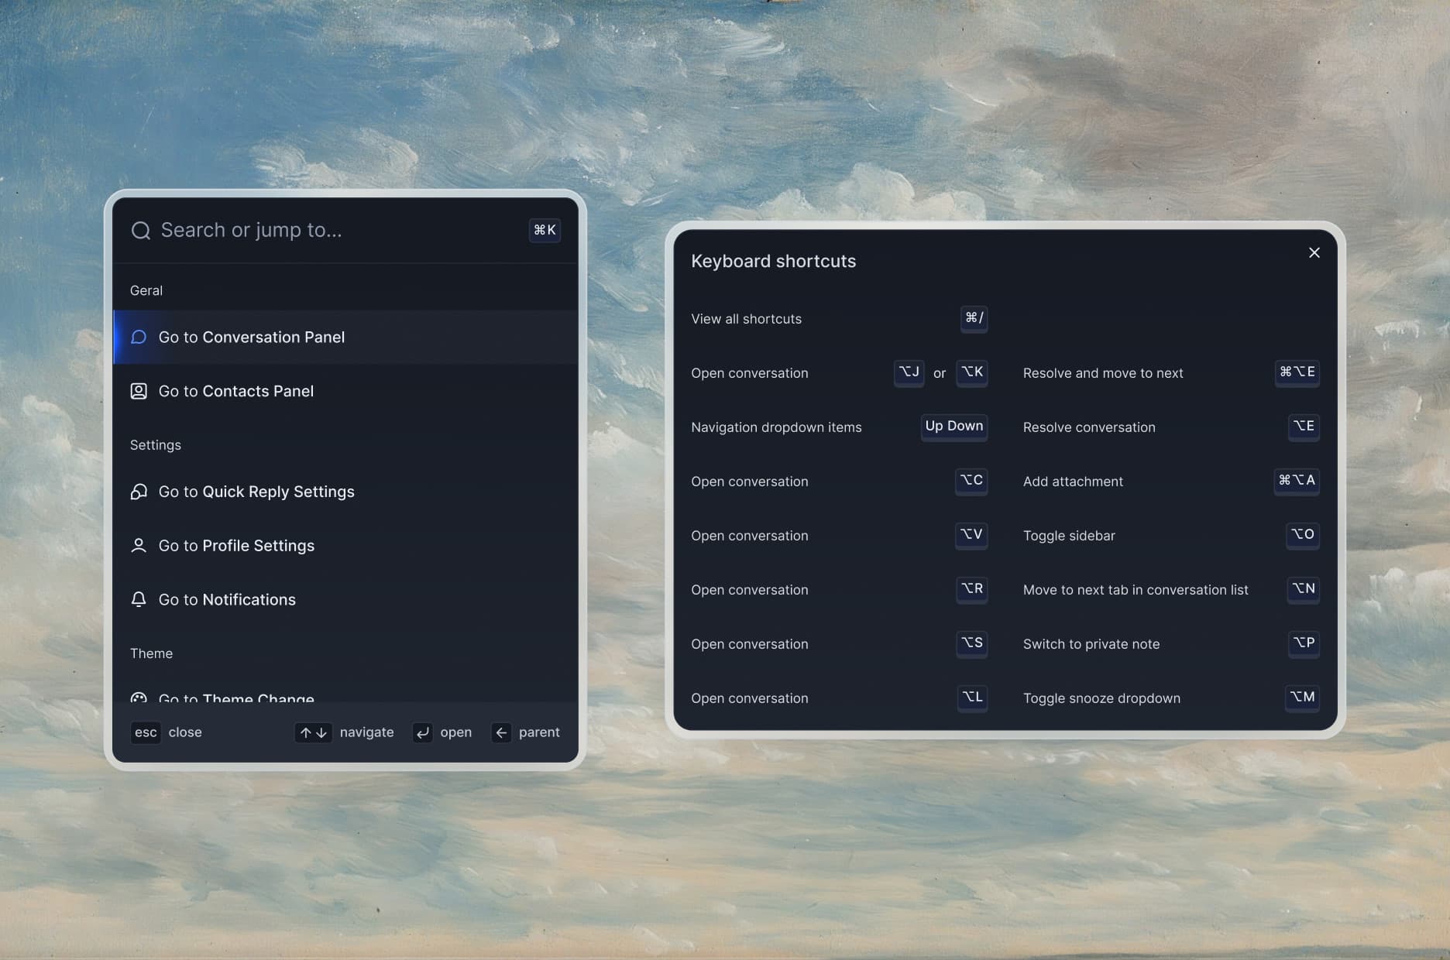Click the Keyboard shortcuts title

pos(774,261)
